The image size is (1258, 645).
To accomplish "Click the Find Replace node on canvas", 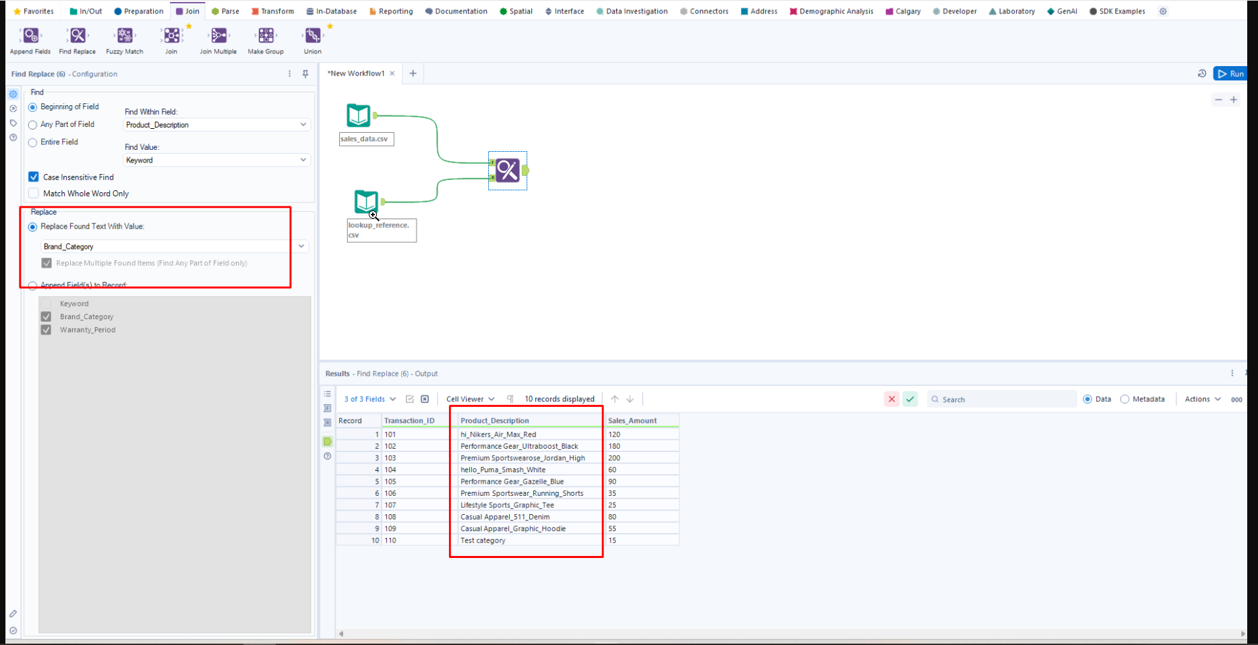I will tap(508, 171).
